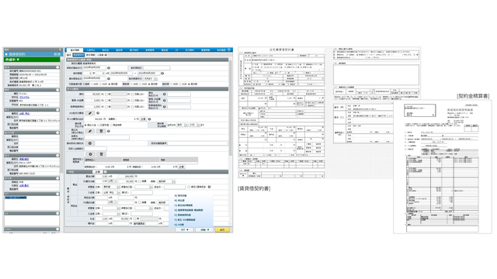Image resolution: width=497 pixels, height=279 pixels.
Task: Select 30日 radio for 解約時 proration
Action: click(x=172, y=84)
